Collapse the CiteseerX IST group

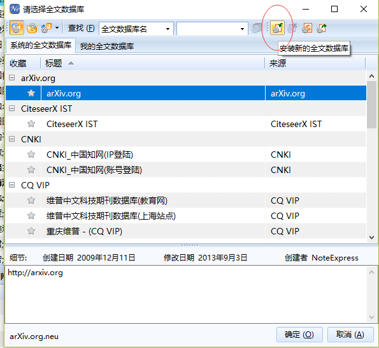11,109
